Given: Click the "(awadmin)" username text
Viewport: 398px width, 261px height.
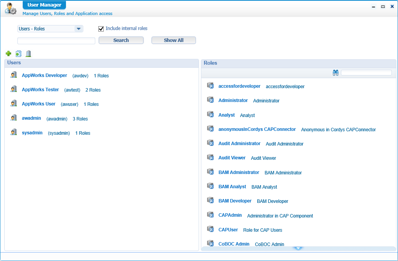Looking at the screenshot, I should click(57, 119).
